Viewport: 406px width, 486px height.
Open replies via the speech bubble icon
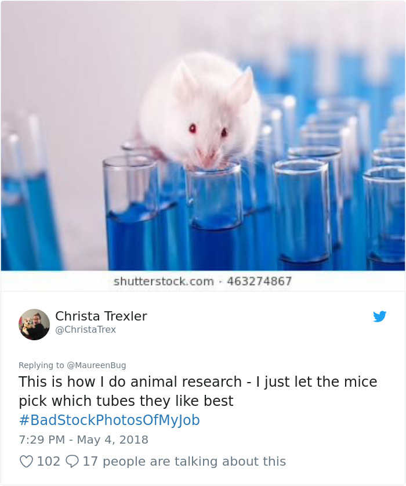(72, 462)
